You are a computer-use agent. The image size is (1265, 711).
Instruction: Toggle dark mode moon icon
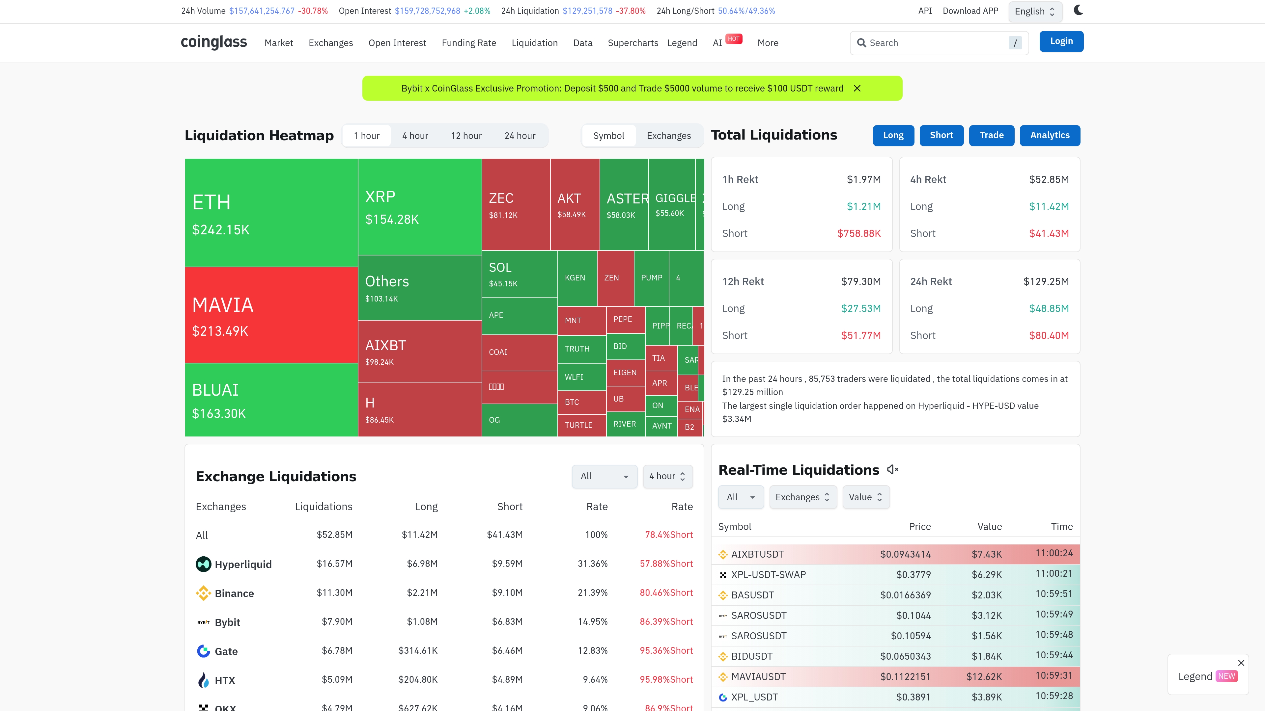(1079, 10)
